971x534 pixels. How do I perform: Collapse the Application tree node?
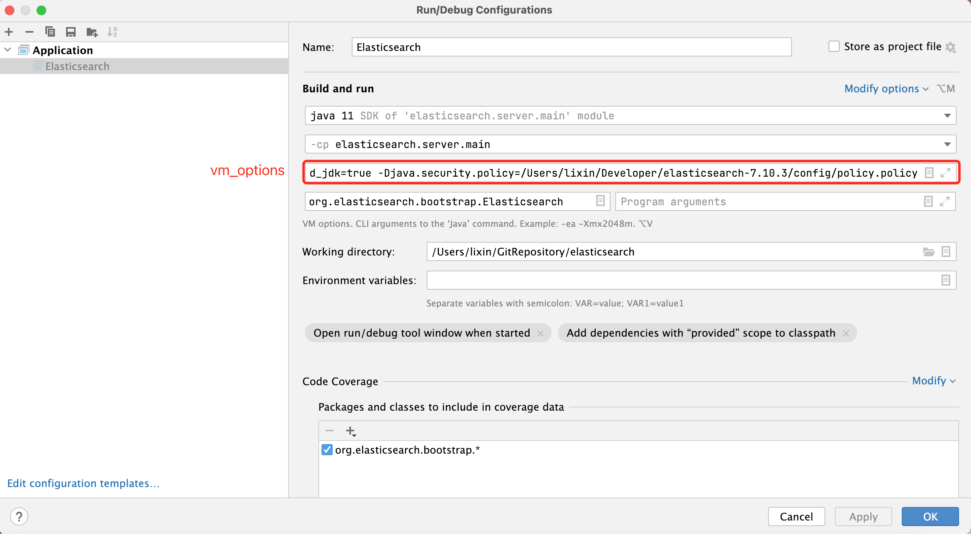click(8, 50)
